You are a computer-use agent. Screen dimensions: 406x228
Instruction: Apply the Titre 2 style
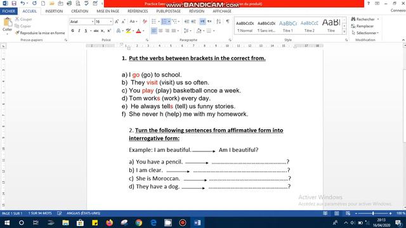coord(309,26)
